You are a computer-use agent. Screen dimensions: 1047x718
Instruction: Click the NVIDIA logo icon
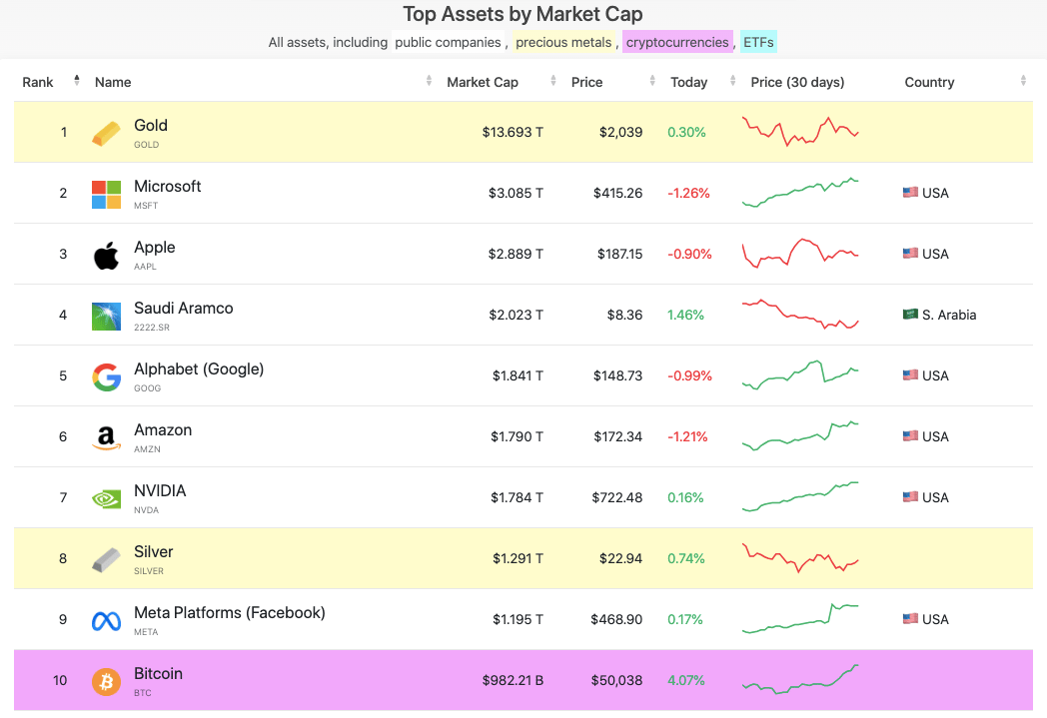pyautogui.click(x=106, y=499)
